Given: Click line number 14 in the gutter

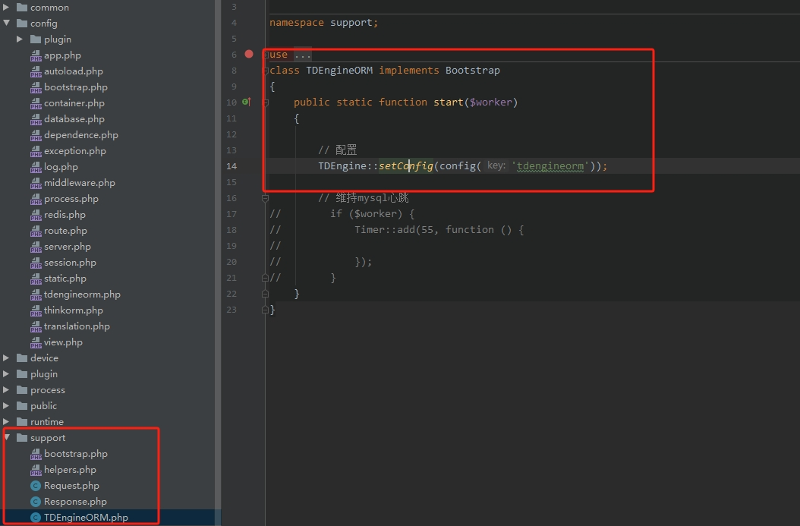Looking at the screenshot, I should [231, 166].
